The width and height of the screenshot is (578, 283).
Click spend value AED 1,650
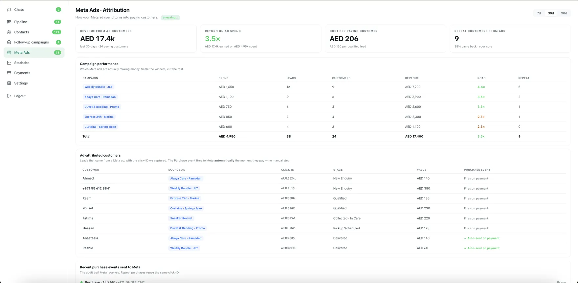(226, 87)
